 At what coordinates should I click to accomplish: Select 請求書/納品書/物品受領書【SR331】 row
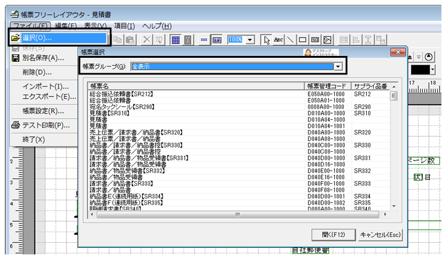(239, 158)
